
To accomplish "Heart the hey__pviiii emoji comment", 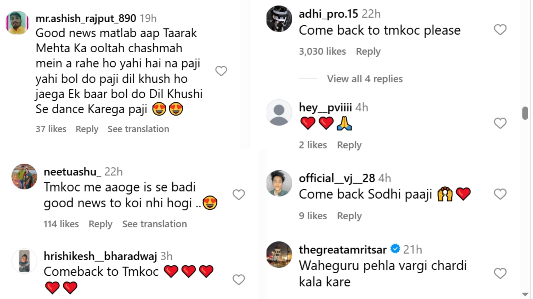I will point(500,123).
